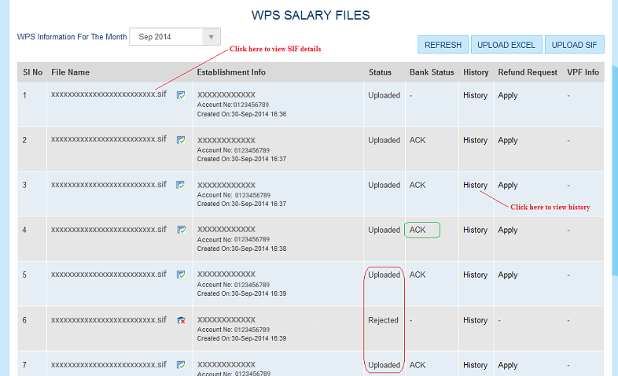The width and height of the screenshot is (618, 376).
Task: Open History link in row 1
Action: [475, 96]
